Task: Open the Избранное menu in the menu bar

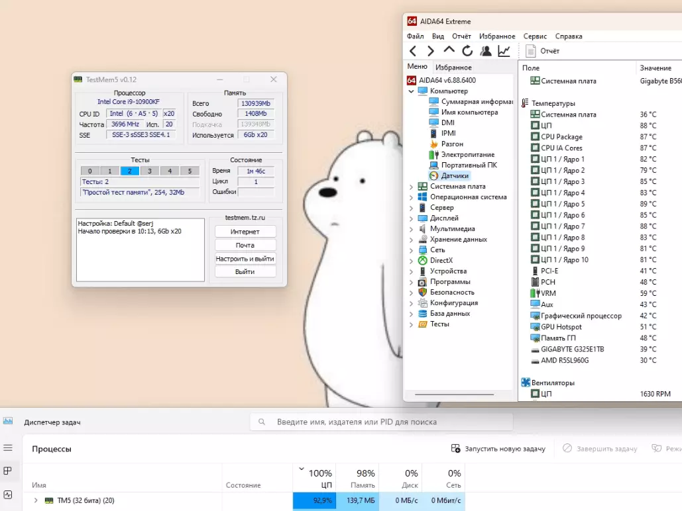Action: pos(497,36)
